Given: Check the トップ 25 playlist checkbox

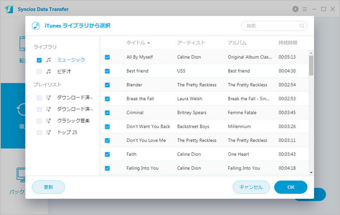Looking at the screenshot, I should [39, 132].
